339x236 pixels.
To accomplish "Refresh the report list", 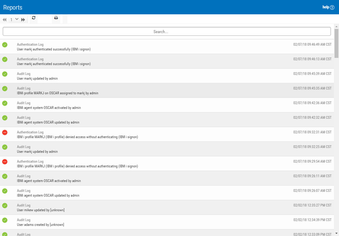I will pyautogui.click(x=33, y=18).
